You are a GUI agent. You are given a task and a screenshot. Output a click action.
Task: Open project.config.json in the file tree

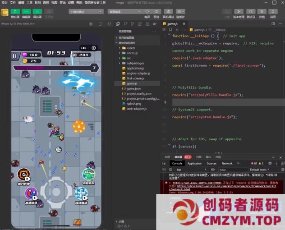pos(138,94)
